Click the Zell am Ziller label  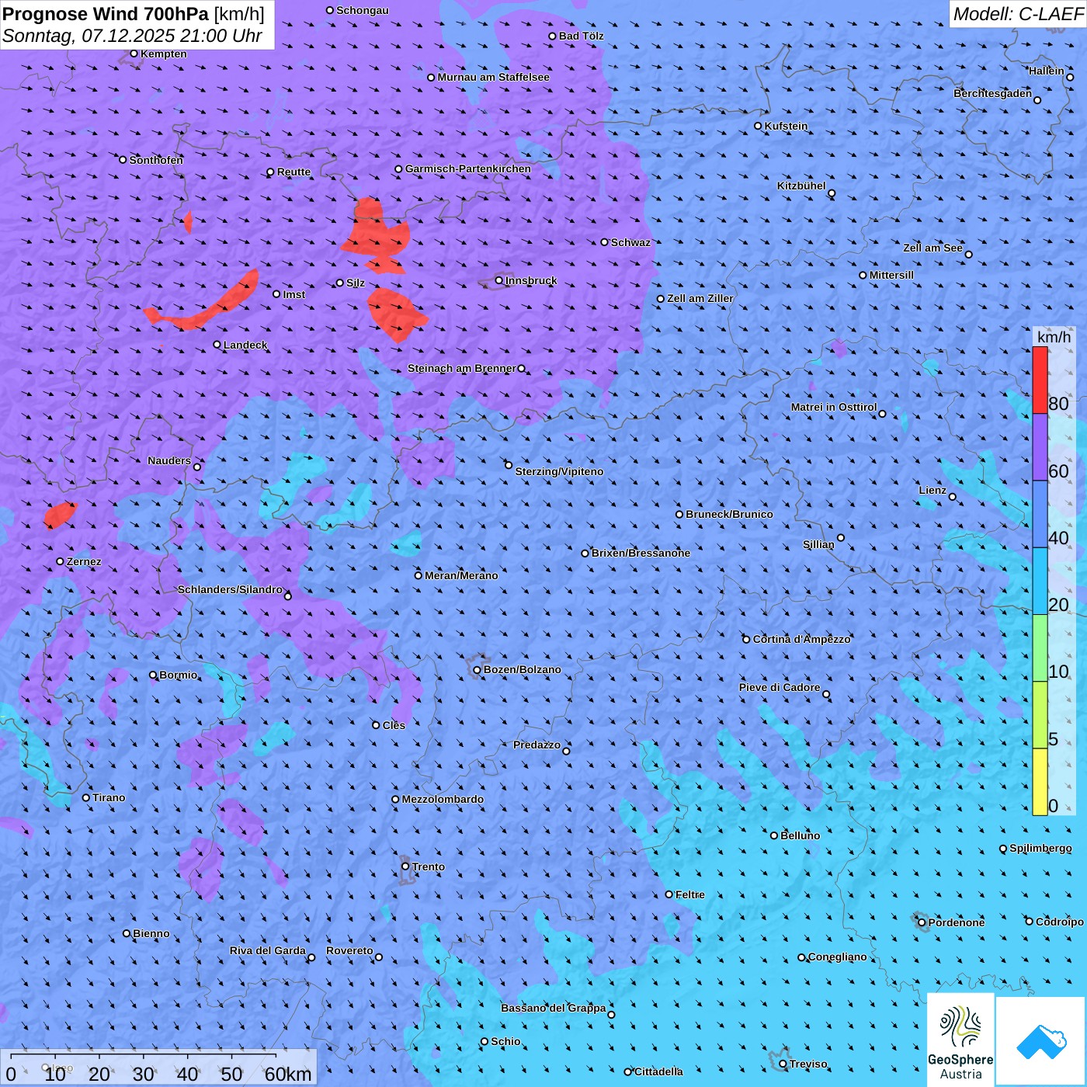[700, 298]
